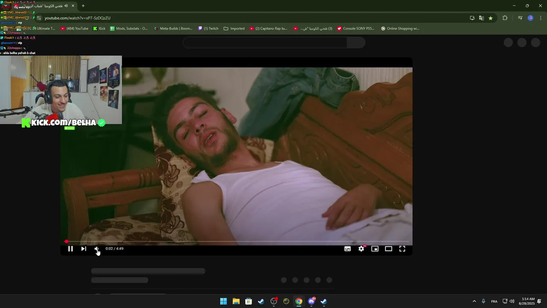Image resolution: width=547 pixels, height=308 pixels.
Task: Bookmark this page with the star
Action: (491, 18)
